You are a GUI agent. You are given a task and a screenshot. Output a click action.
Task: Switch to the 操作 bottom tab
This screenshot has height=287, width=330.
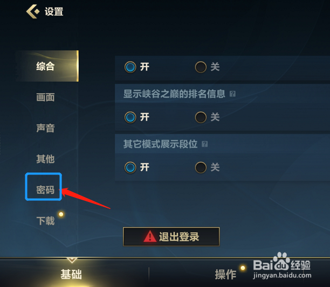tap(225, 274)
